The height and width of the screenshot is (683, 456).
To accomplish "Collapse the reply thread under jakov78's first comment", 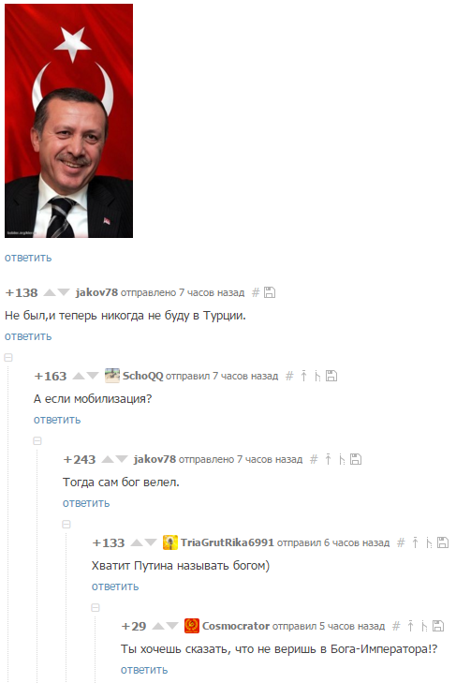I will [x=8, y=358].
